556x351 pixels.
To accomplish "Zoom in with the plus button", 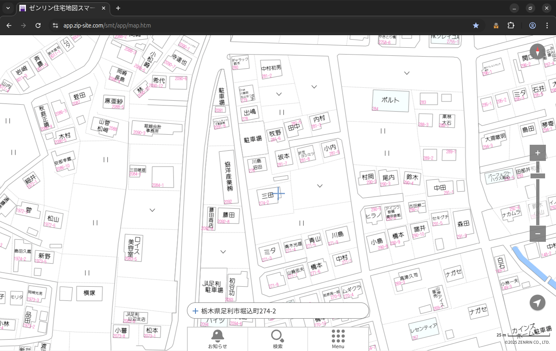I will pyautogui.click(x=537, y=153).
